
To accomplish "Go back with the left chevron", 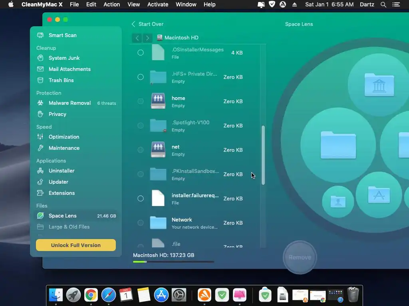I will 137,38.
